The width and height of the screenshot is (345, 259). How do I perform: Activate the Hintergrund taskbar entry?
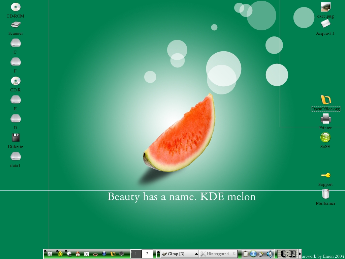(218, 254)
